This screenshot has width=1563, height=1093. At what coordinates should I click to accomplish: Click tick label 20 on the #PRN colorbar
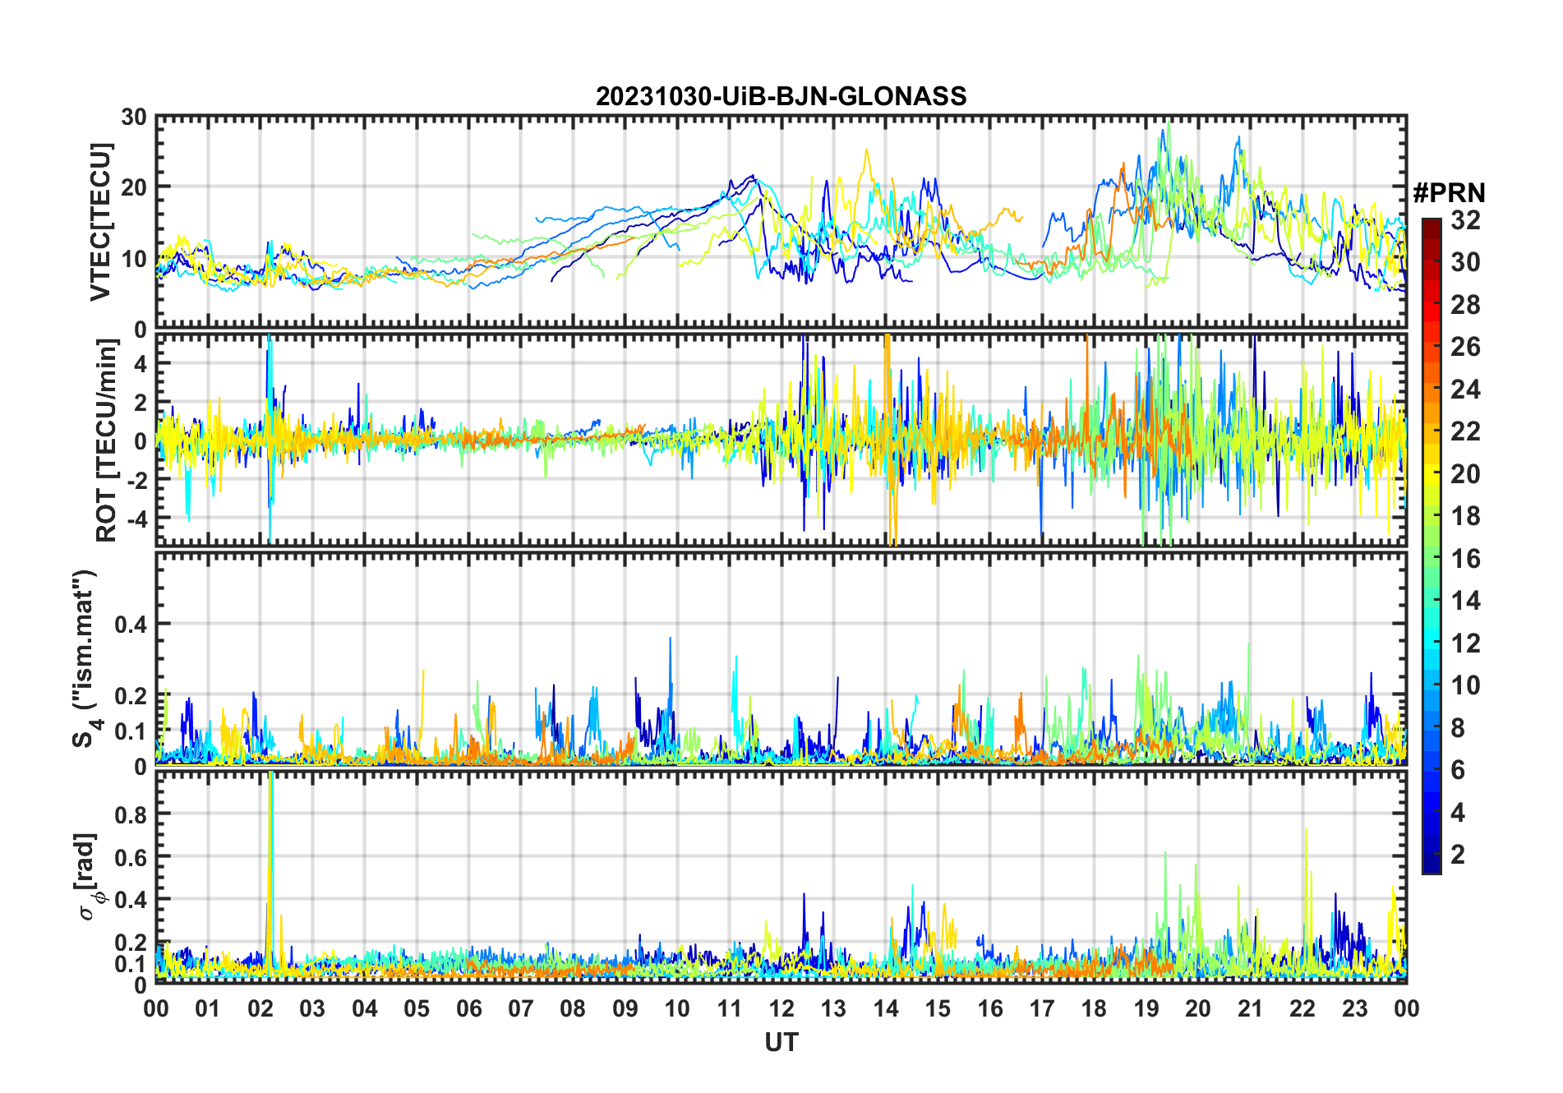[x=1465, y=474]
